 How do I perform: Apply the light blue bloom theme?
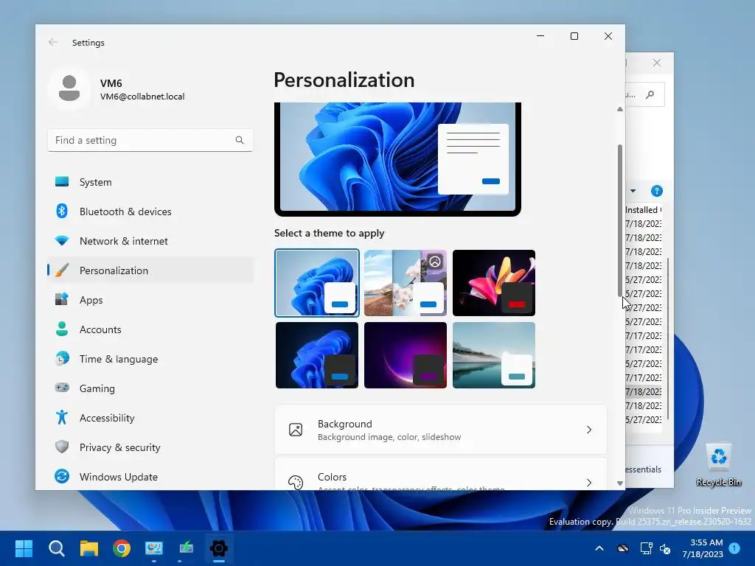pos(317,283)
